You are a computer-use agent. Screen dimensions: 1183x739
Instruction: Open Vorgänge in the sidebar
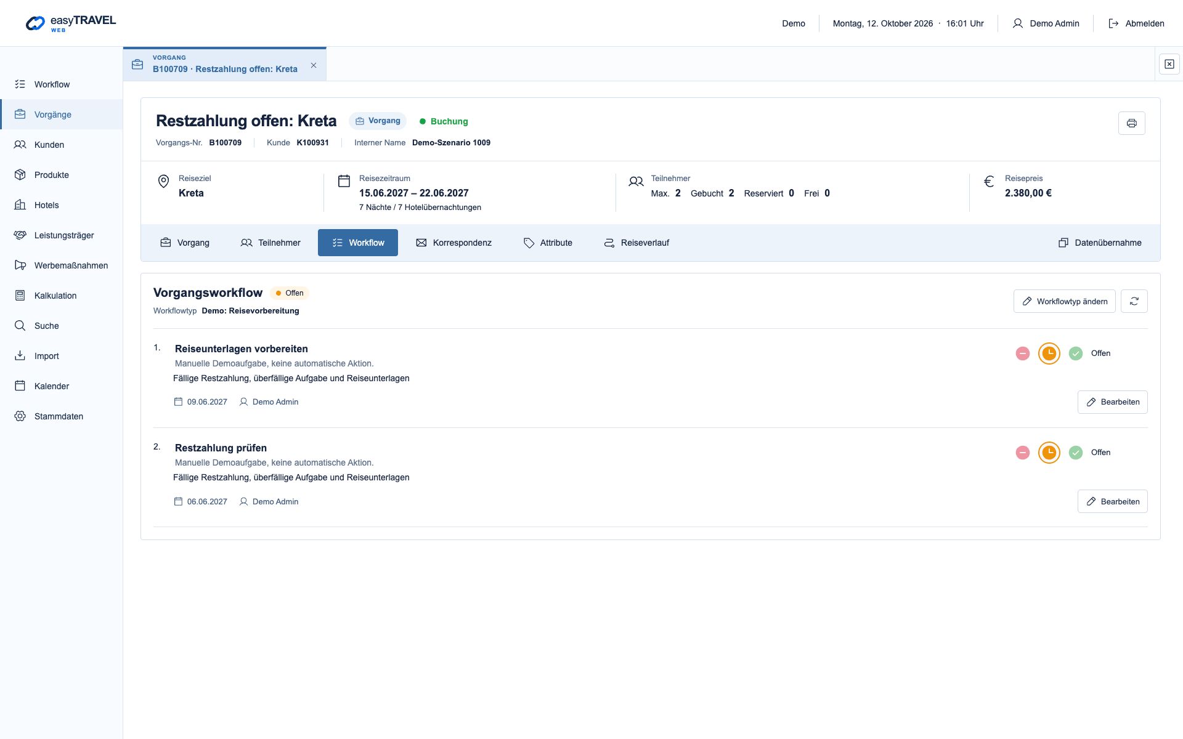tap(62, 115)
